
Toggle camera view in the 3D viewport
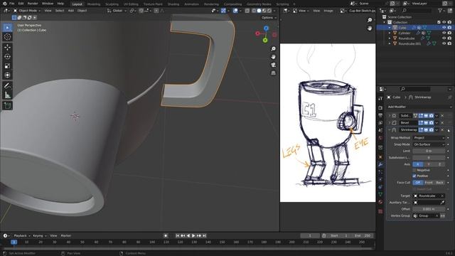pos(273,65)
